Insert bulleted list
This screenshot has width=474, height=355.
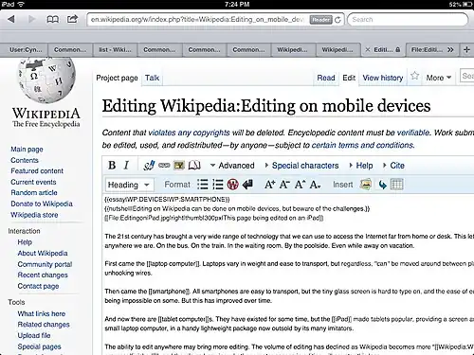coord(203,185)
